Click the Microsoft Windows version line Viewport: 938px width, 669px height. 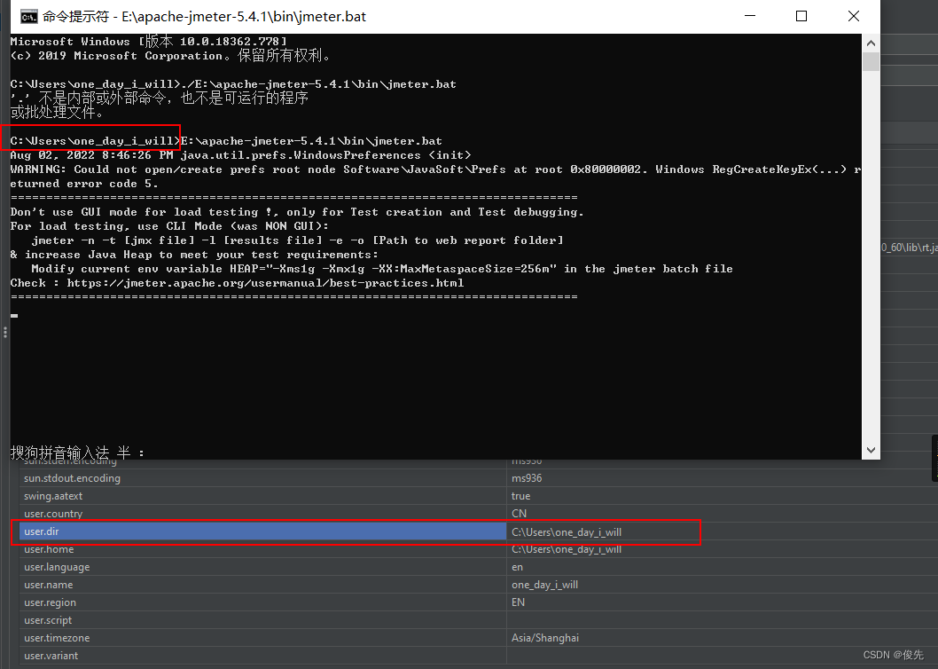coord(148,42)
